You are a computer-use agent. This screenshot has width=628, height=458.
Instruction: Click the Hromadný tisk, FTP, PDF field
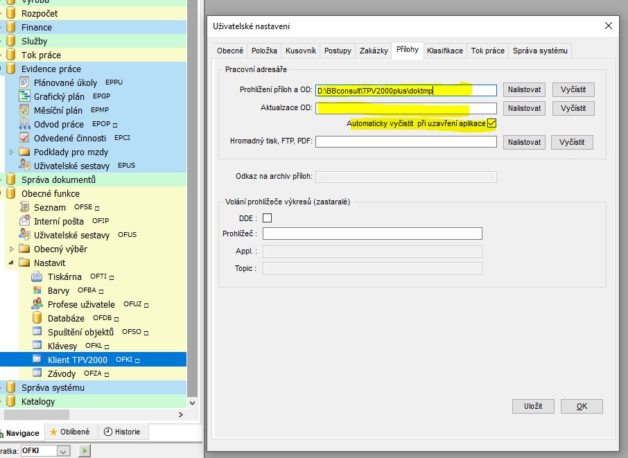(405, 142)
